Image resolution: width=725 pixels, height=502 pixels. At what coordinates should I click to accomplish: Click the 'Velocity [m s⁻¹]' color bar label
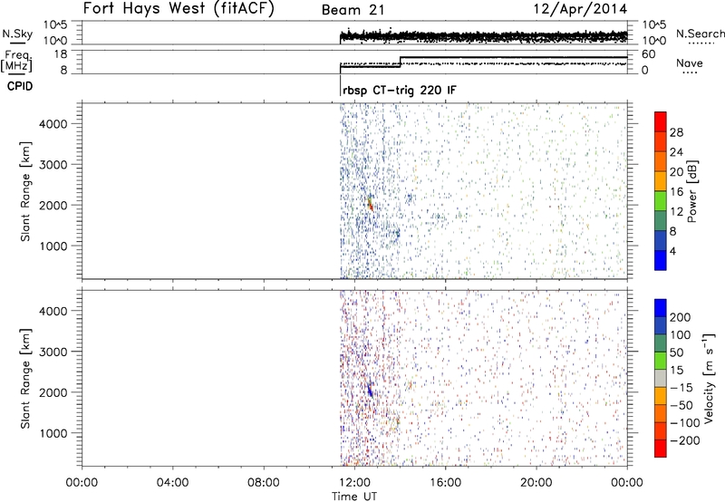click(x=709, y=378)
